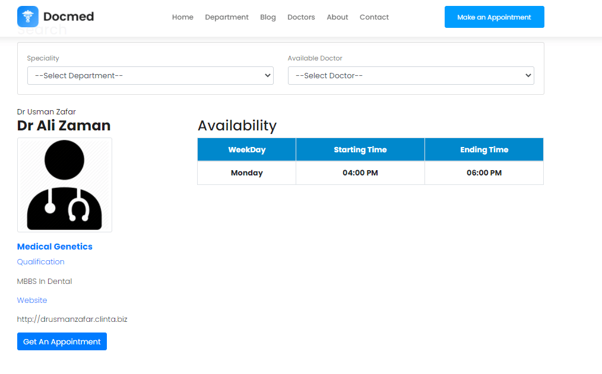Click the Docmed brand name text
The image size is (602, 374).
coord(69,17)
